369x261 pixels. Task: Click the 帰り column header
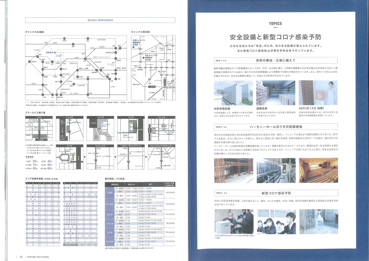coord(151,184)
